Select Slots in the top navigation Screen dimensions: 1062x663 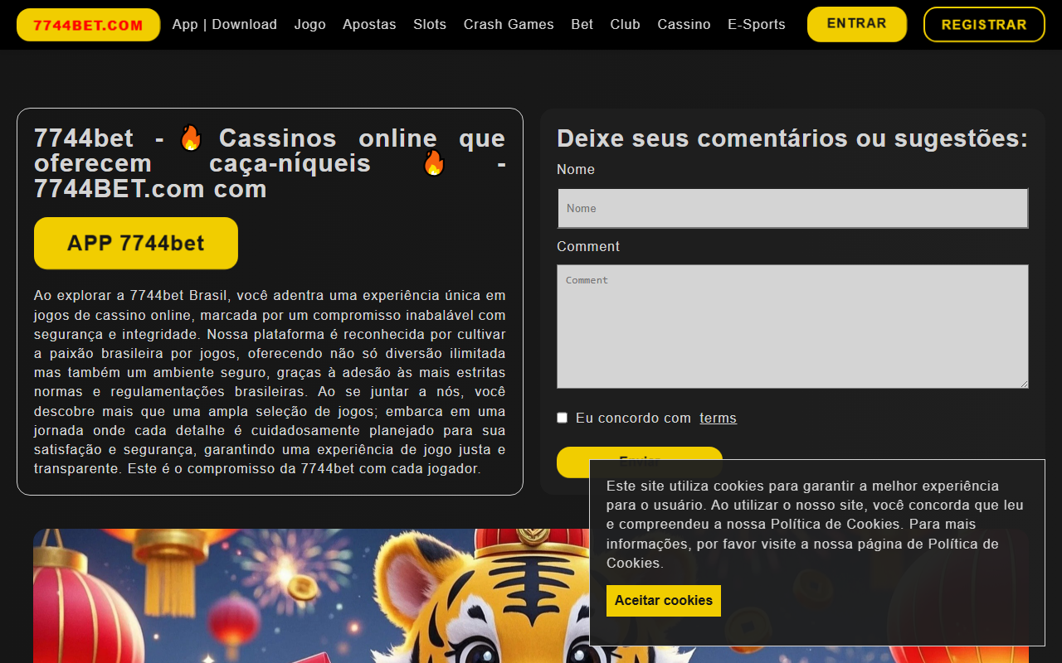[x=430, y=25]
